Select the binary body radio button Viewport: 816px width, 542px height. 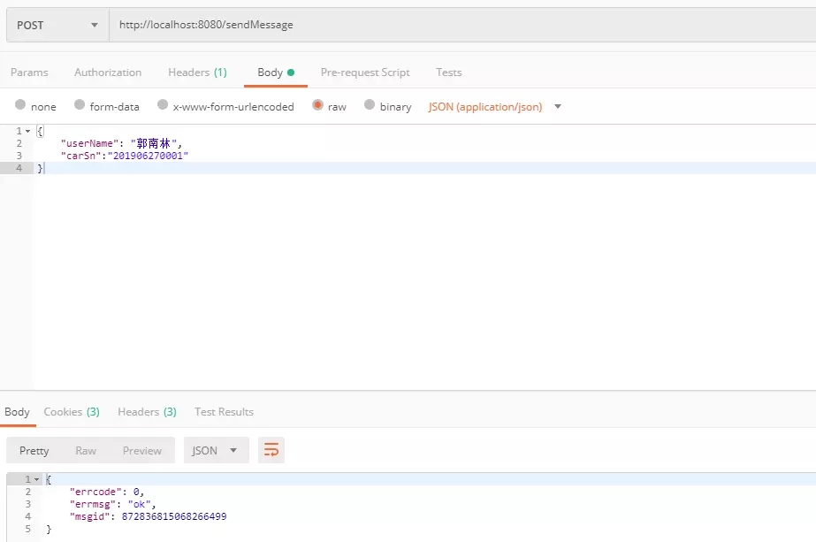point(369,104)
